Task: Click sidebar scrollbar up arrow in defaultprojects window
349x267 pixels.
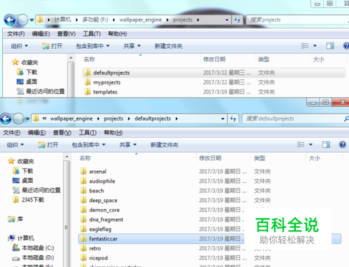Action: (67, 157)
